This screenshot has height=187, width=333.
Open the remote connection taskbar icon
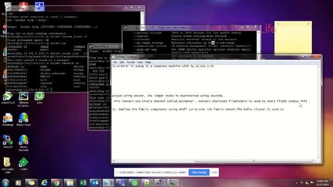[173, 183]
